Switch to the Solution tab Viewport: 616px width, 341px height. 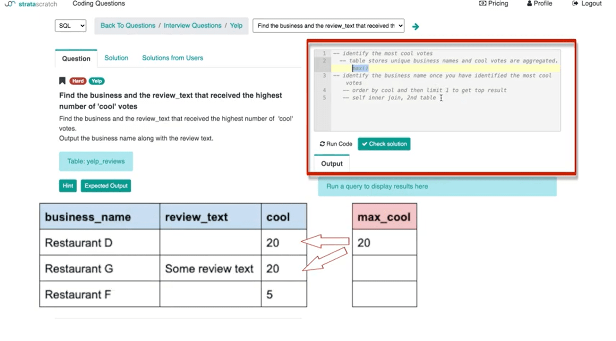[x=116, y=58]
